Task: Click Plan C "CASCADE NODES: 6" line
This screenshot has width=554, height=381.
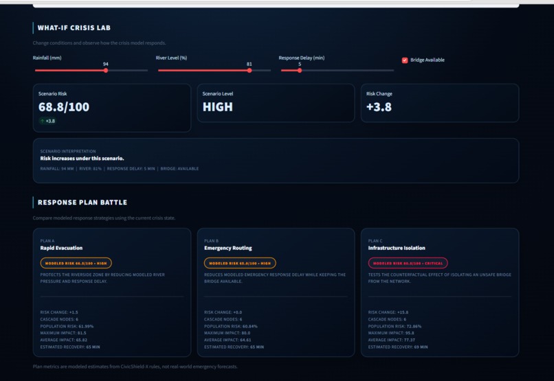Action: coord(387,319)
